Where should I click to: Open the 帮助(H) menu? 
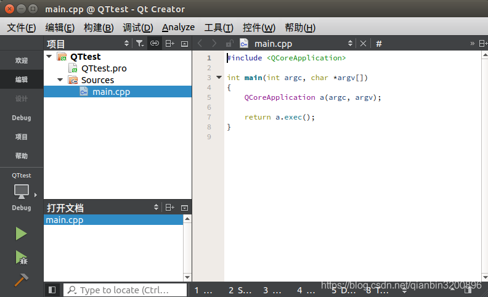tap(300, 28)
